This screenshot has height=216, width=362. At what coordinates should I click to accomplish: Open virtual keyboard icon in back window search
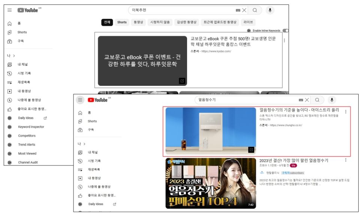[238, 10]
